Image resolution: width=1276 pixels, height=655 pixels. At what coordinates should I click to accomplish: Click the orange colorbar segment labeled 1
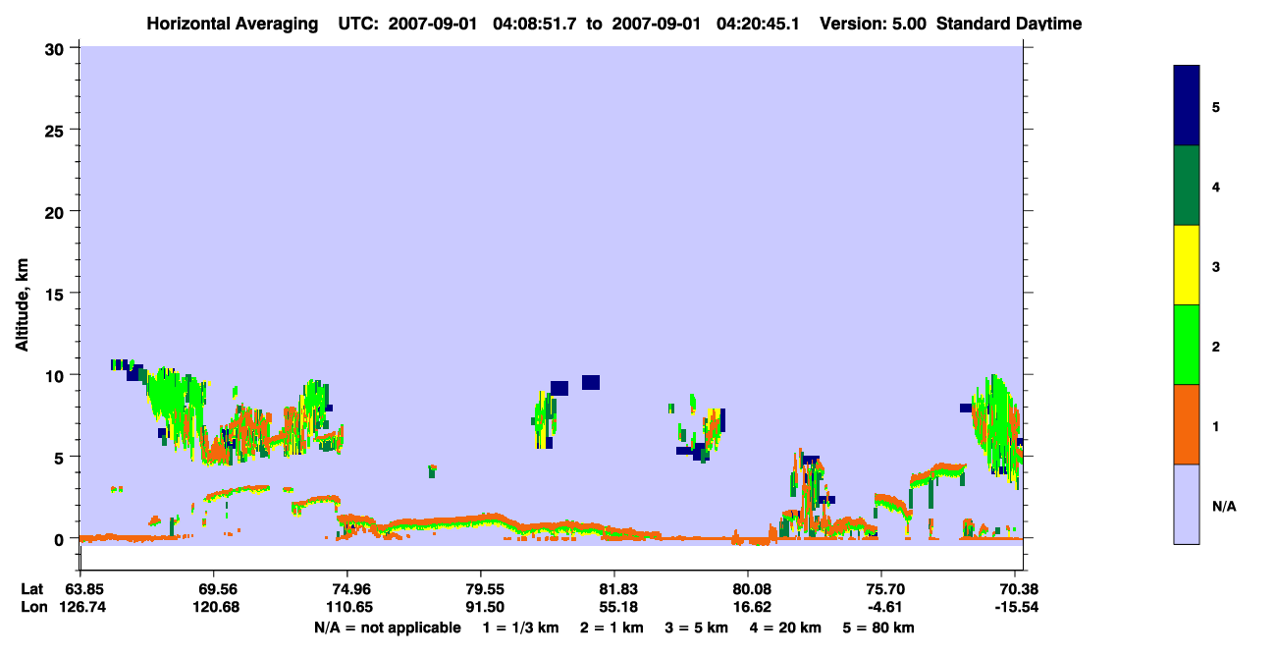(1187, 424)
